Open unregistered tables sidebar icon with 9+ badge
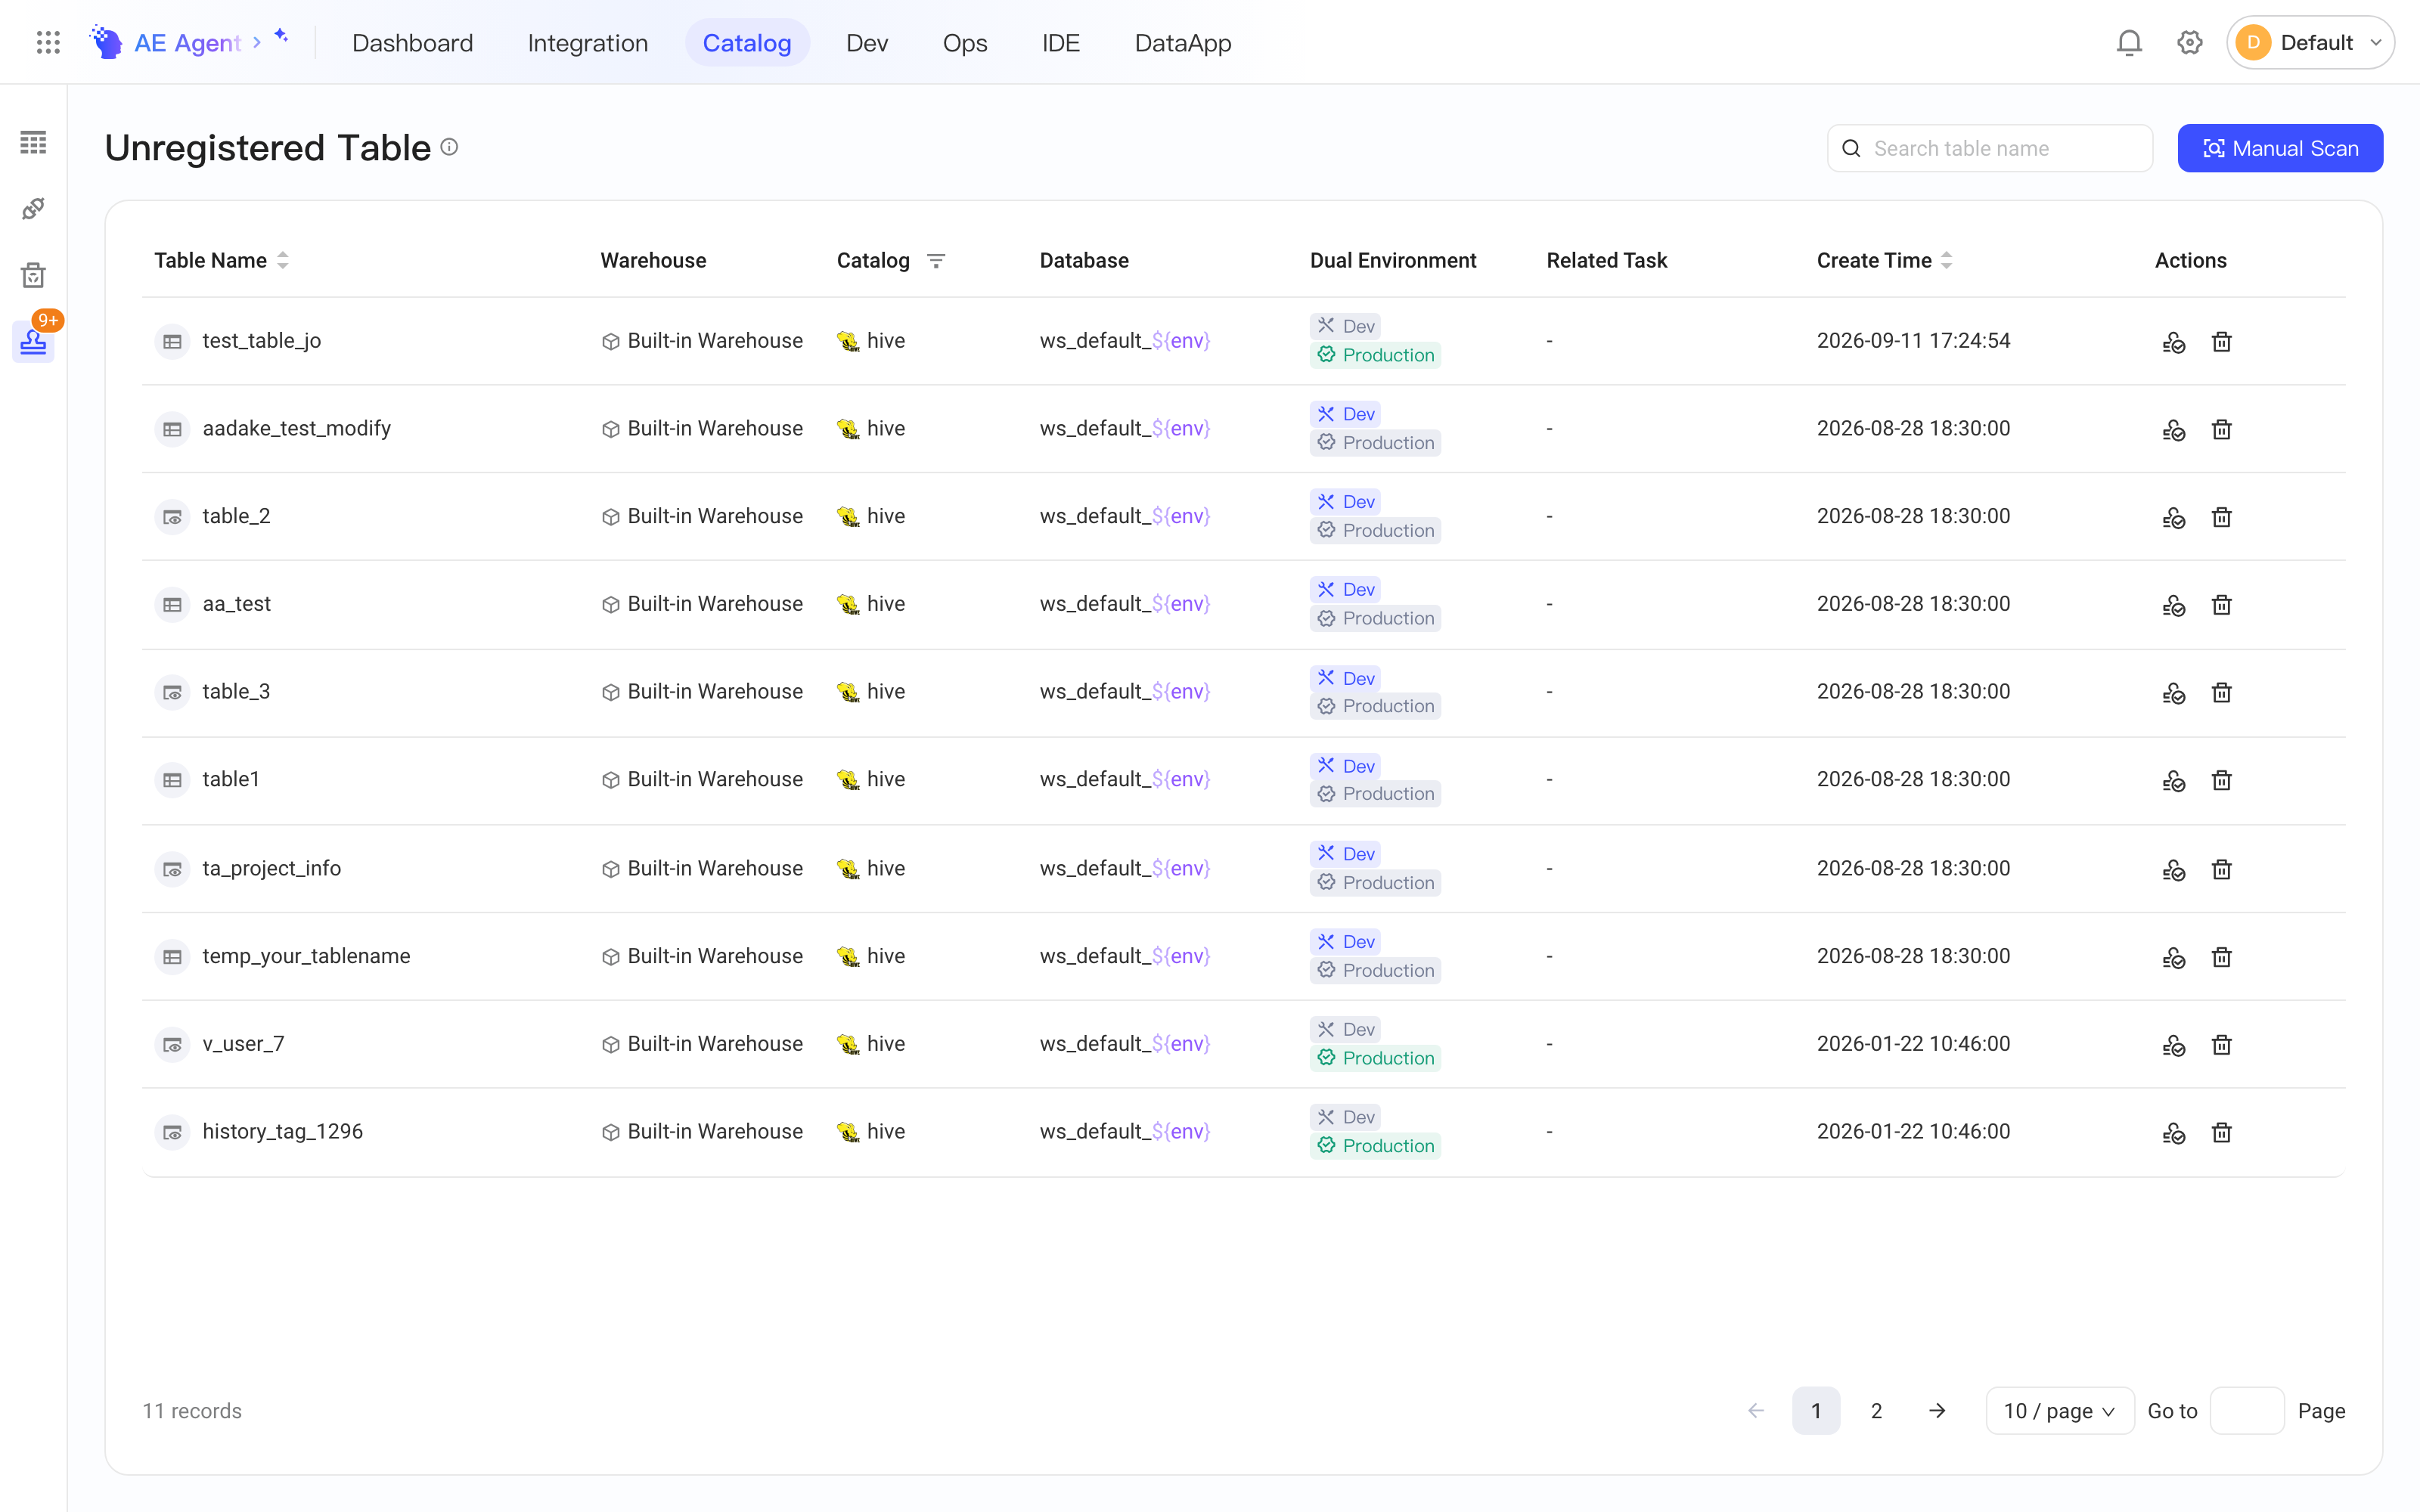This screenshot has height=1512, width=2420. point(33,341)
